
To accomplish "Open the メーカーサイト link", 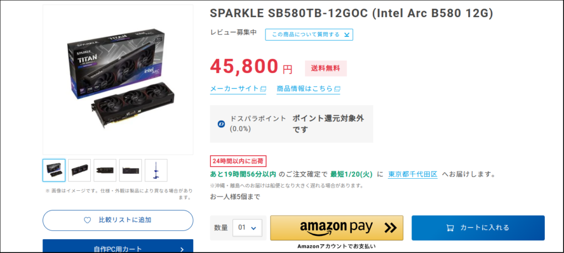I will click(235, 89).
